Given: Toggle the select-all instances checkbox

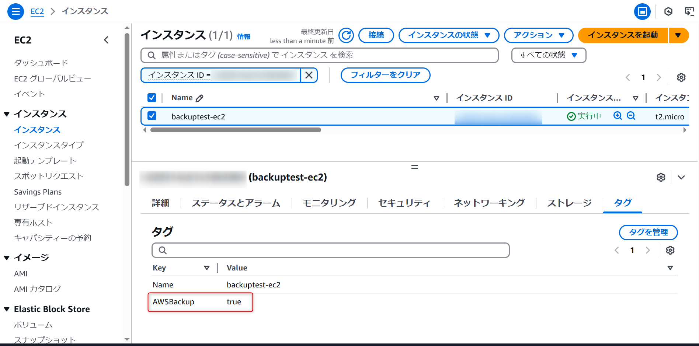Looking at the screenshot, I should click(152, 98).
